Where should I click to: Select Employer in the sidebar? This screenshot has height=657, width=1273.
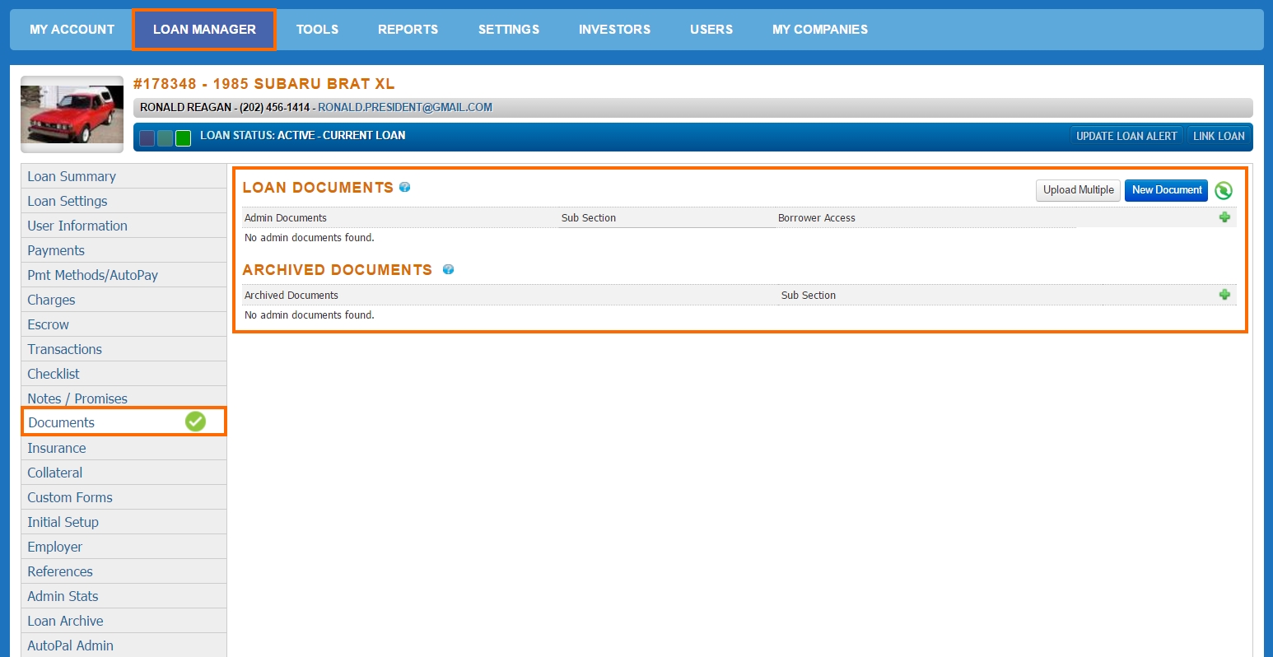[124, 547]
